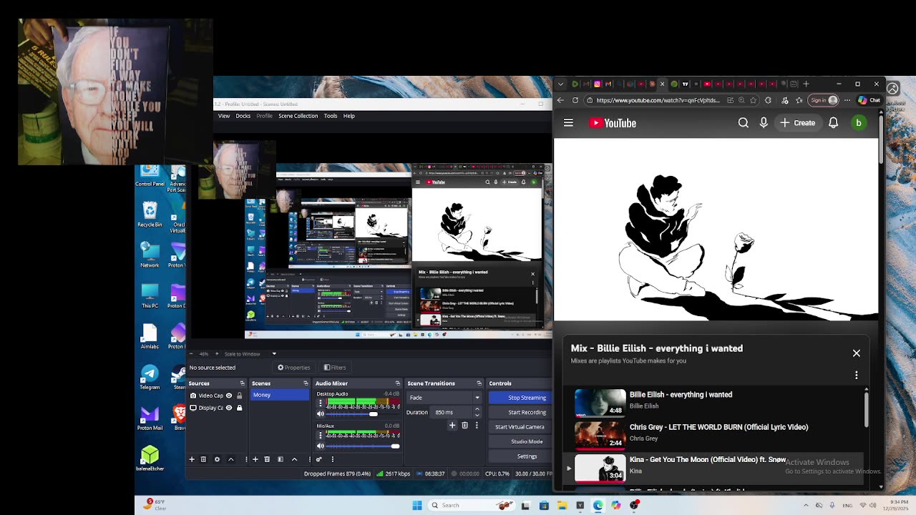Viewport: 916px width, 515px height.
Task: Mute Desktop Audio speaker icon
Action: (x=321, y=414)
